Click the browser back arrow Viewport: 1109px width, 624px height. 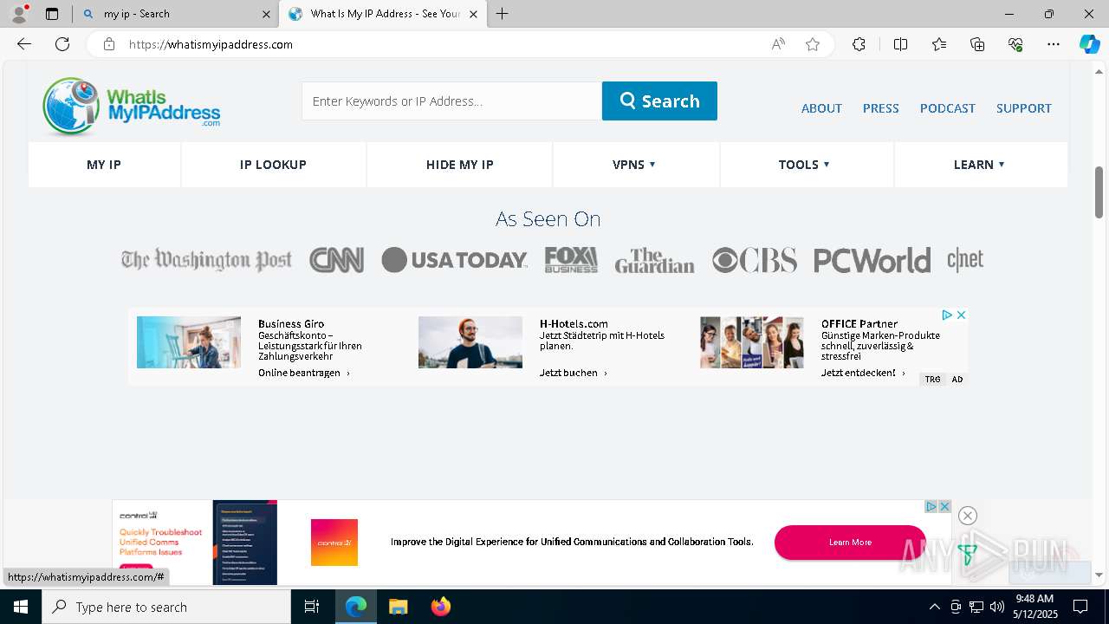click(x=24, y=44)
